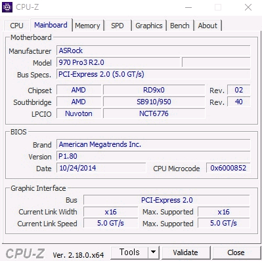Click the CPU-Z app icon in title bar

pyautogui.click(x=7, y=7)
